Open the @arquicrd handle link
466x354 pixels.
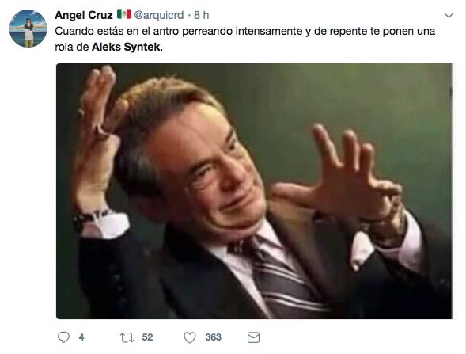(159, 15)
